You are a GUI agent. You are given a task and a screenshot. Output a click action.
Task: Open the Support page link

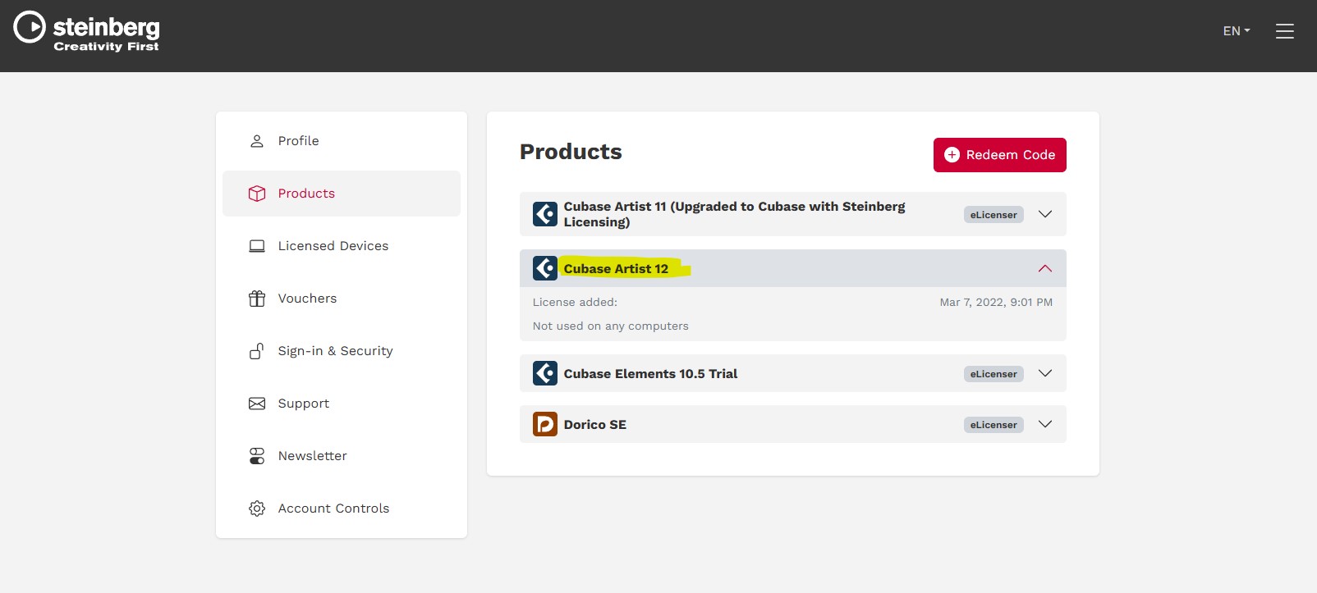(x=303, y=404)
